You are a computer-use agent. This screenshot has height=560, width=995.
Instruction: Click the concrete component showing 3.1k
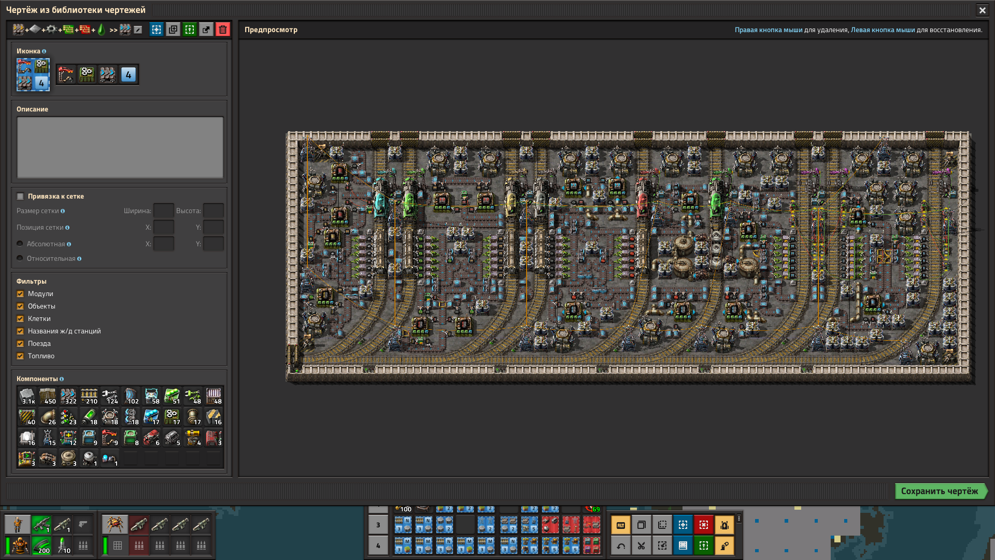pyautogui.click(x=27, y=396)
